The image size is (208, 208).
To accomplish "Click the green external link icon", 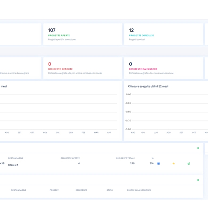I will point(189,164).
